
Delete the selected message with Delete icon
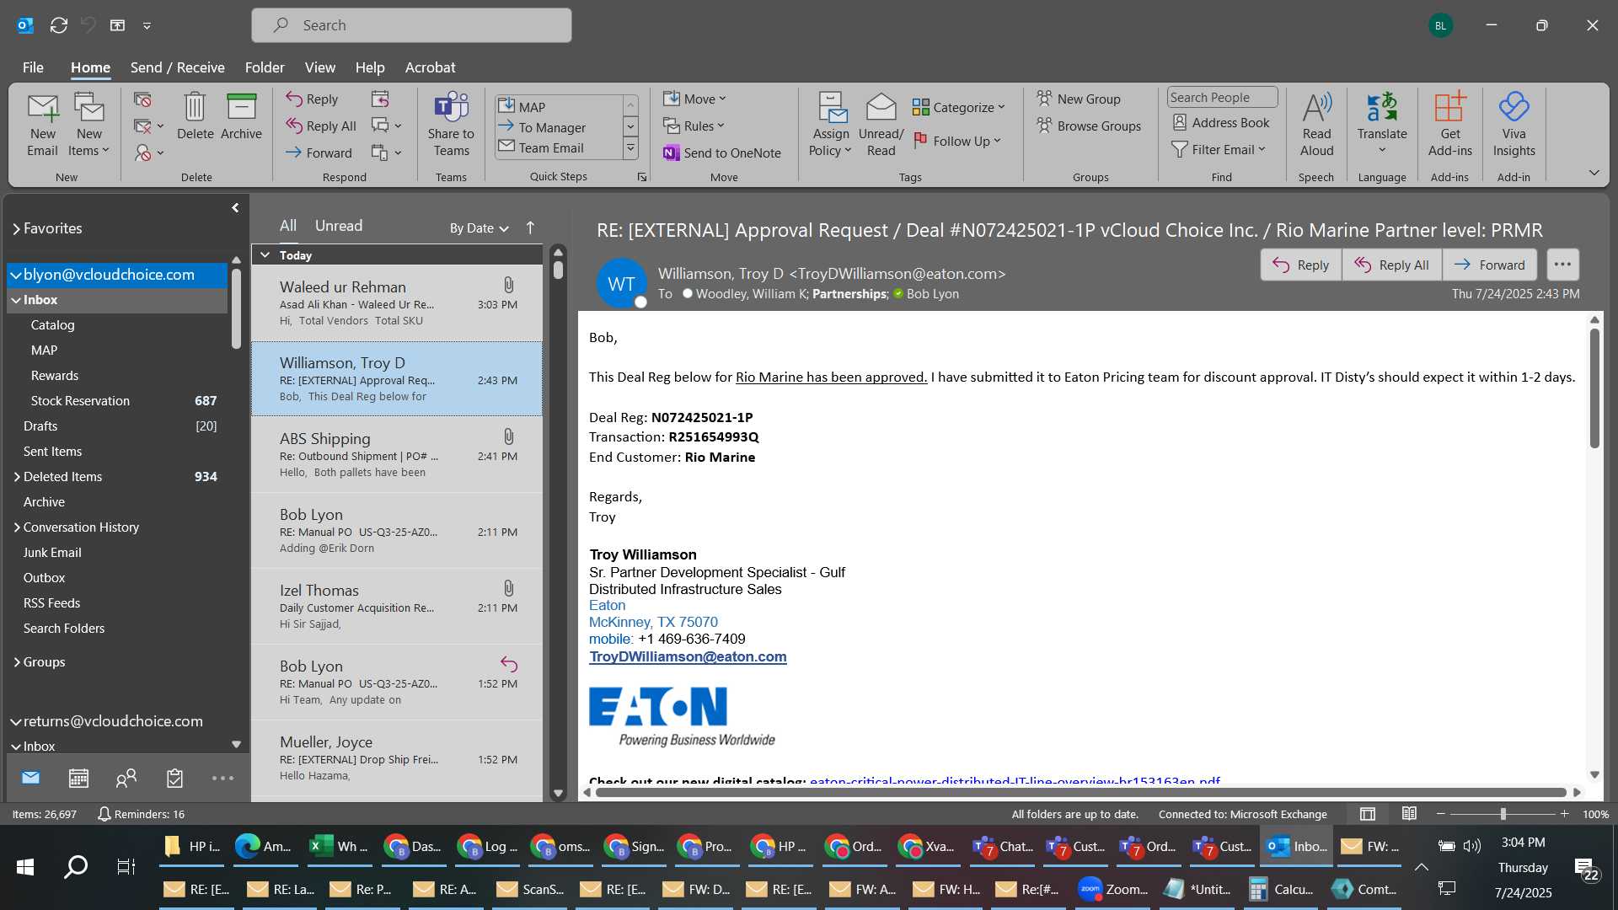[x=195, y=116]
